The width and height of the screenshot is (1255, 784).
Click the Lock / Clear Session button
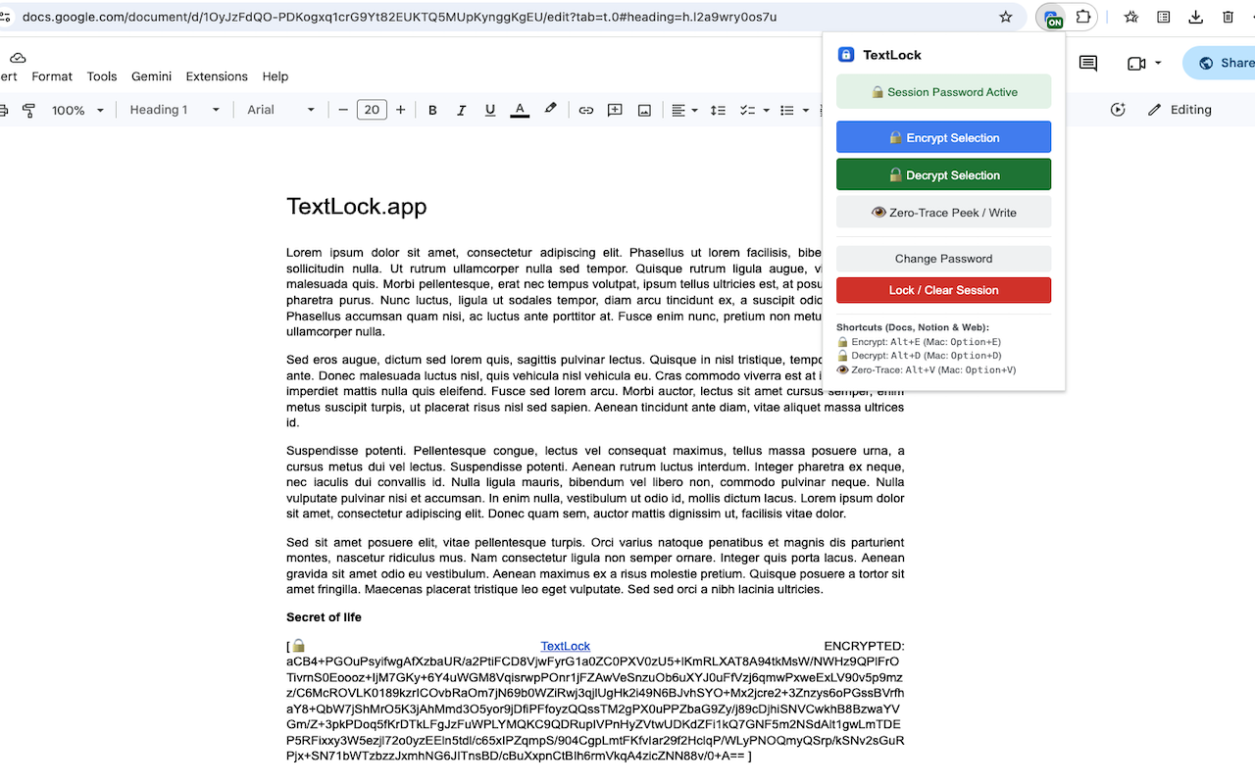943,290
